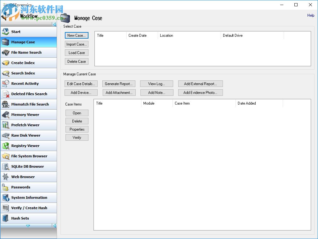Switch to Registry Viewer

[x=29, y=146]
